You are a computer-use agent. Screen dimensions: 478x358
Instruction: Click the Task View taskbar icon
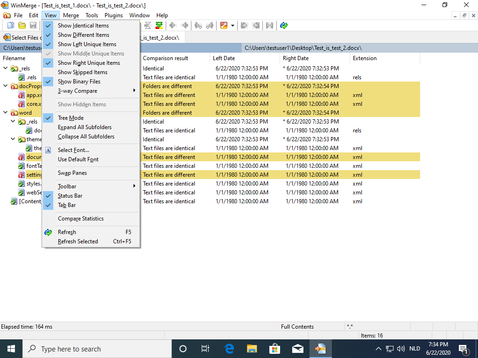pyautogui.click(x=205, y=349)
